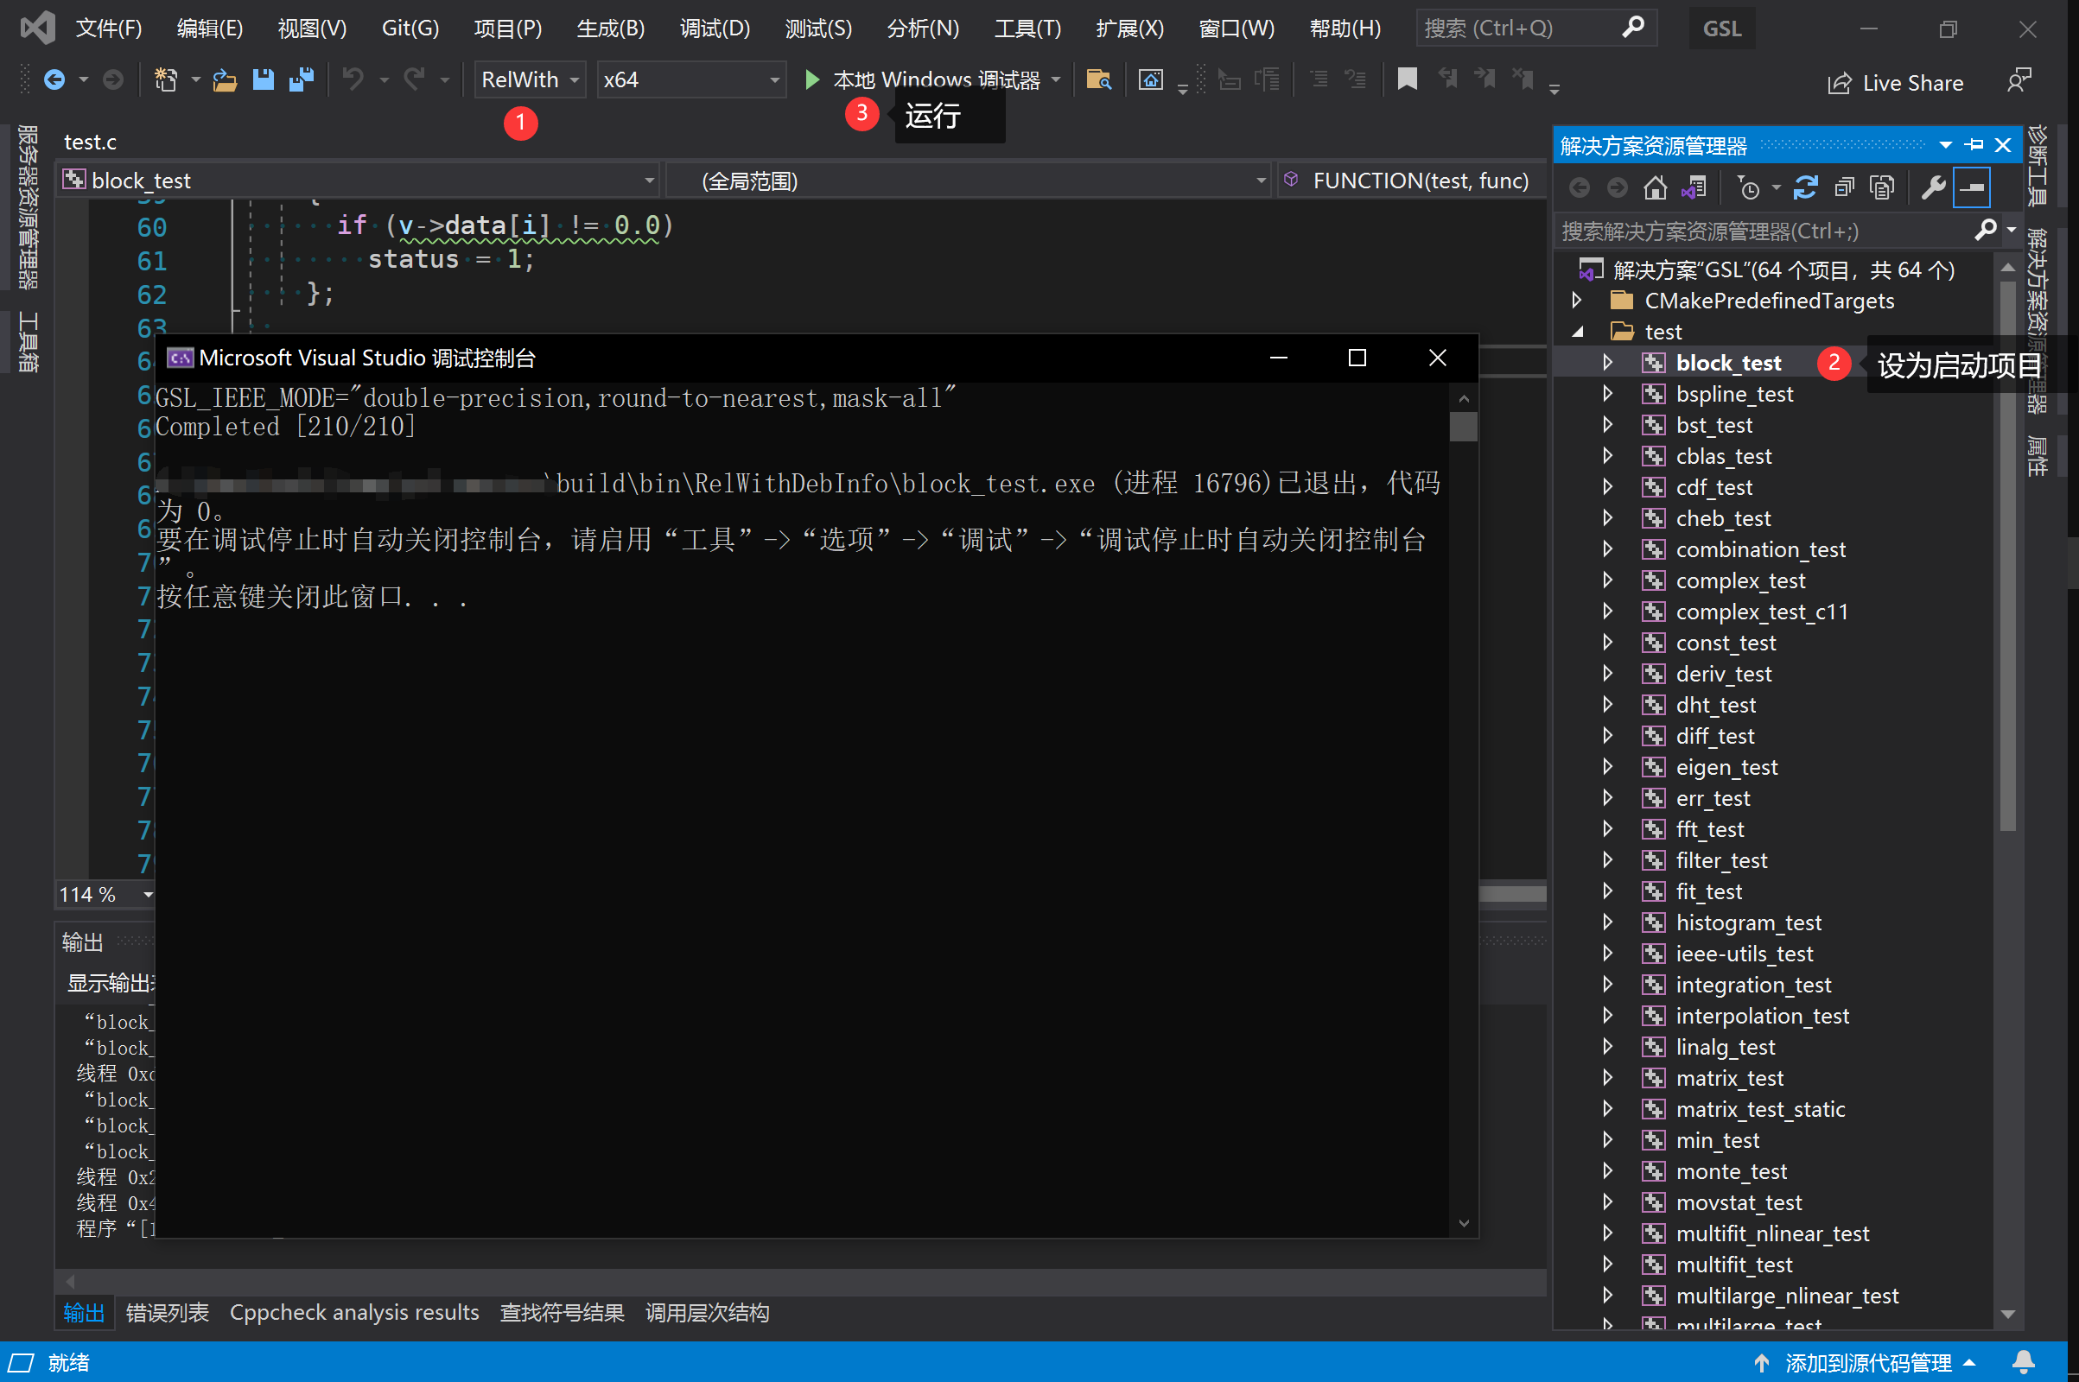Save the current file with the Save icon

(264, 79)
